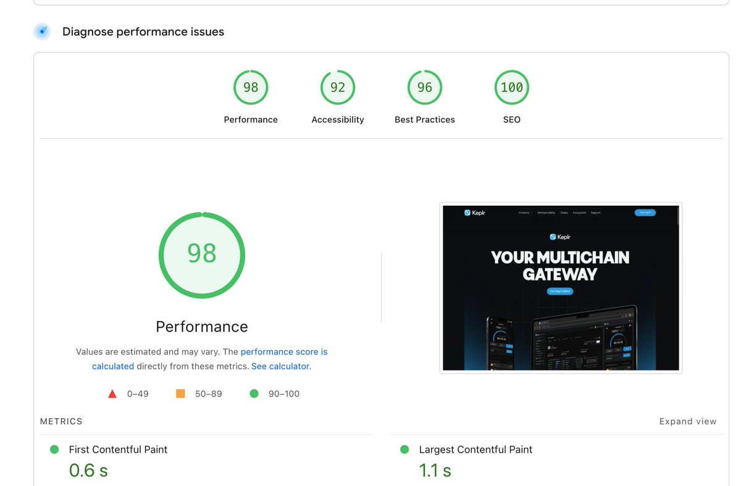Click the green circle 90–100 legend icon

[254, 393]
